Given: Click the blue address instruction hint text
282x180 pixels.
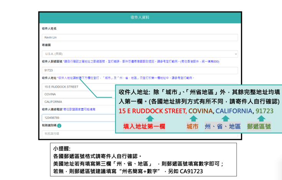Looking at the screenshot, I should click(x=127, y=78).
